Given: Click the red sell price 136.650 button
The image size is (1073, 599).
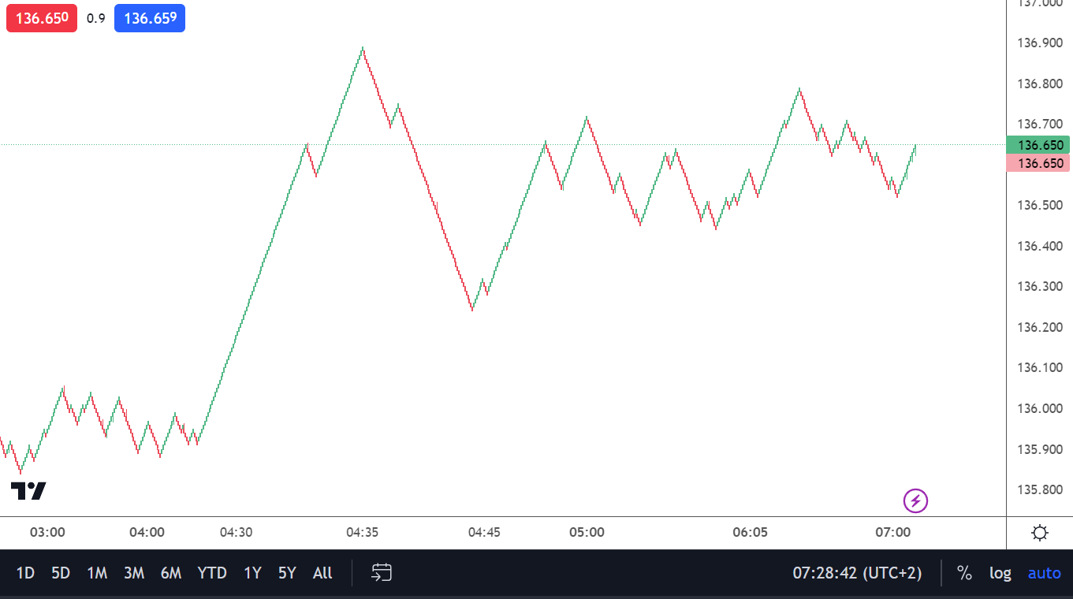Looking at the screenshot, I should point(42,18).
